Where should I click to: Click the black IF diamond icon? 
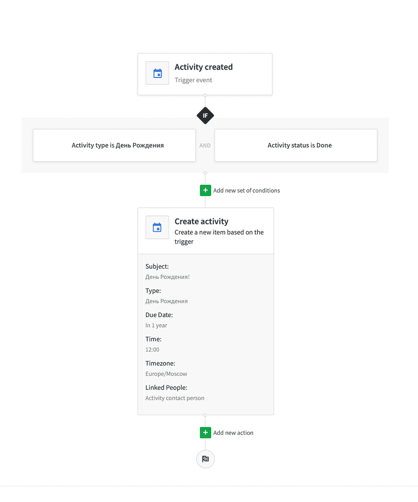click(205, 116)
